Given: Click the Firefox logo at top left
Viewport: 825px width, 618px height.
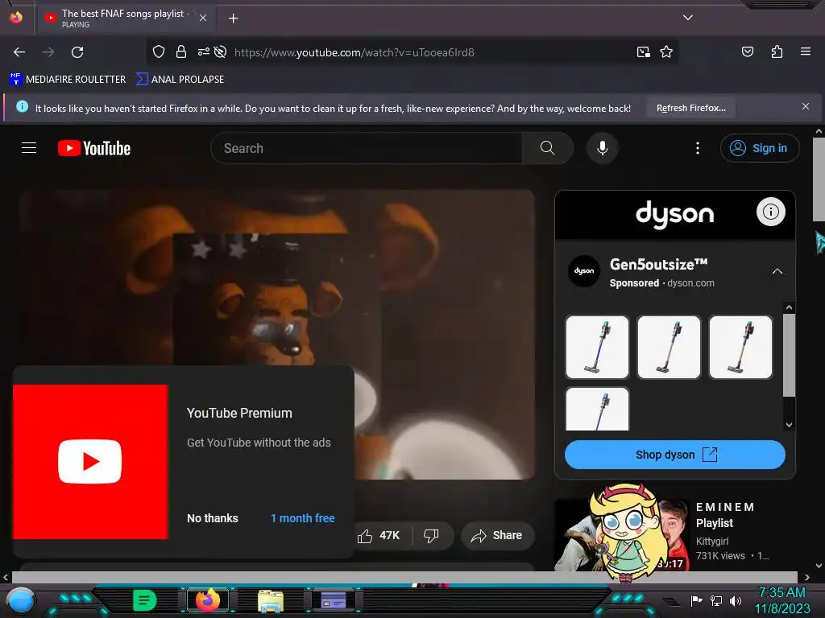Looking at the screenshot, I should [16, 18].
